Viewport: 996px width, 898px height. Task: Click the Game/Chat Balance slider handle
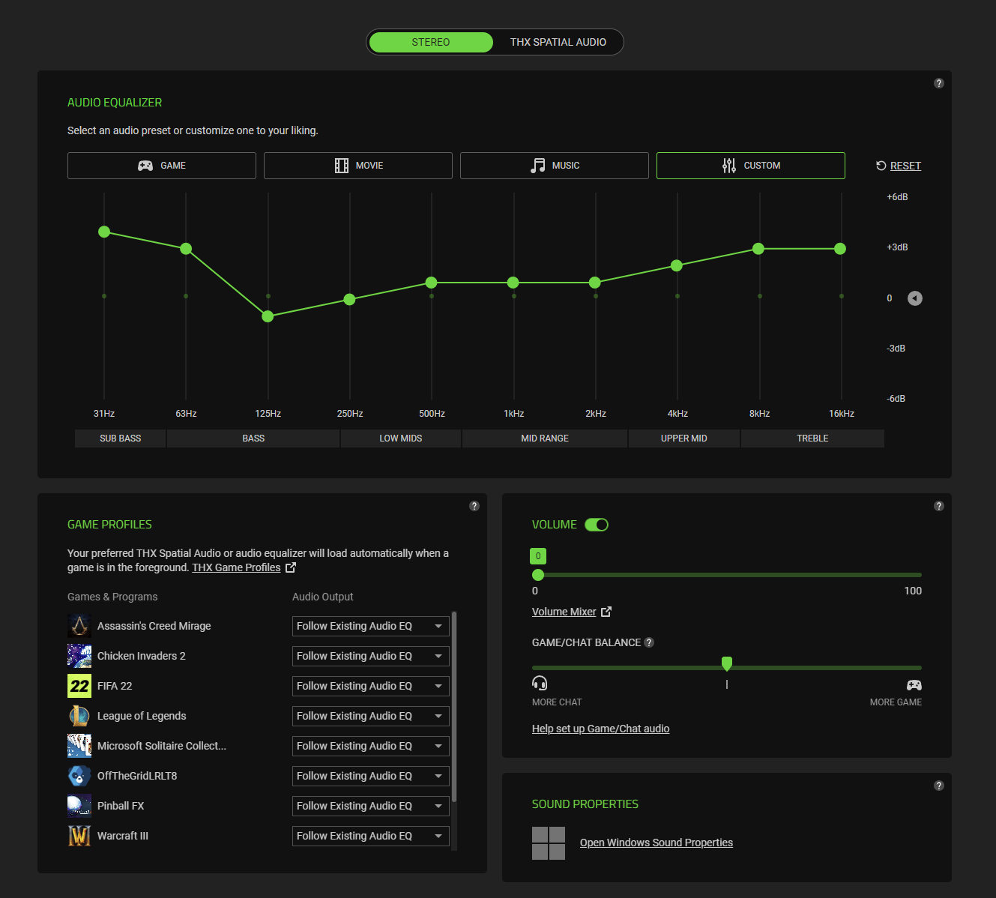coord(726,664)
